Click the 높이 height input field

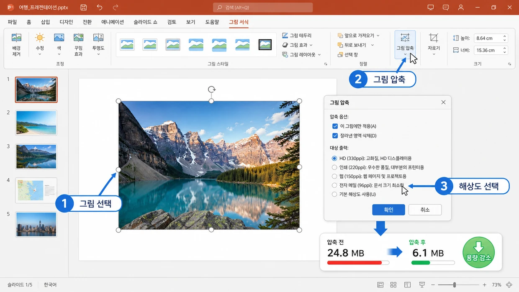click(491, 38)
